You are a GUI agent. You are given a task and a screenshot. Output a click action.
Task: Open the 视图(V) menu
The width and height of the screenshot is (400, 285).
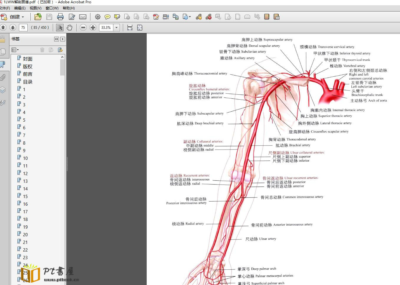click(35, 8)
